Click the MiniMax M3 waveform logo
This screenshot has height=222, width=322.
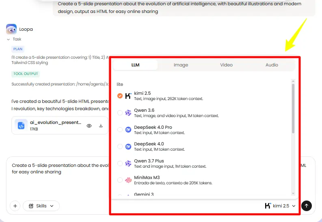pyautogui.click(x=128, y=180)
